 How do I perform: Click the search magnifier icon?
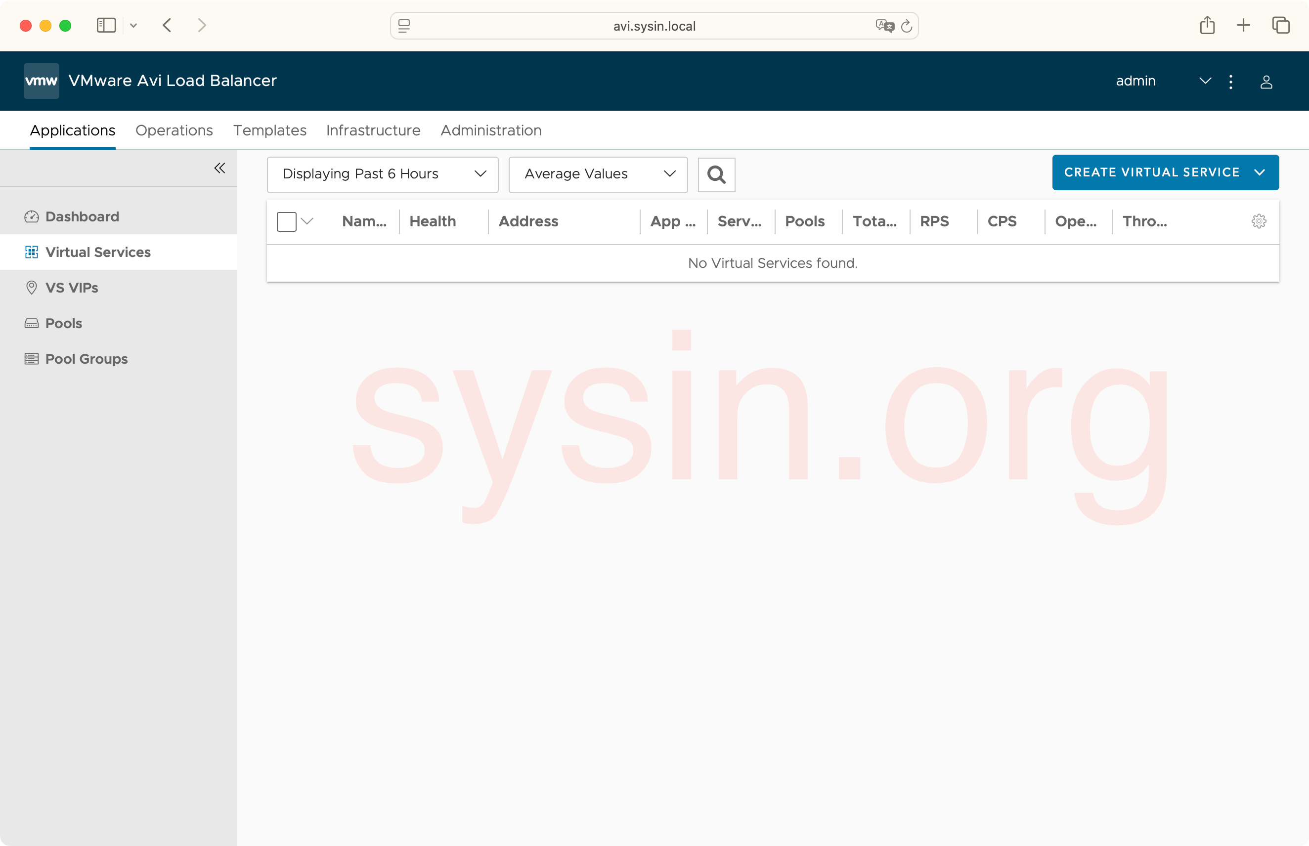point(716,175)
